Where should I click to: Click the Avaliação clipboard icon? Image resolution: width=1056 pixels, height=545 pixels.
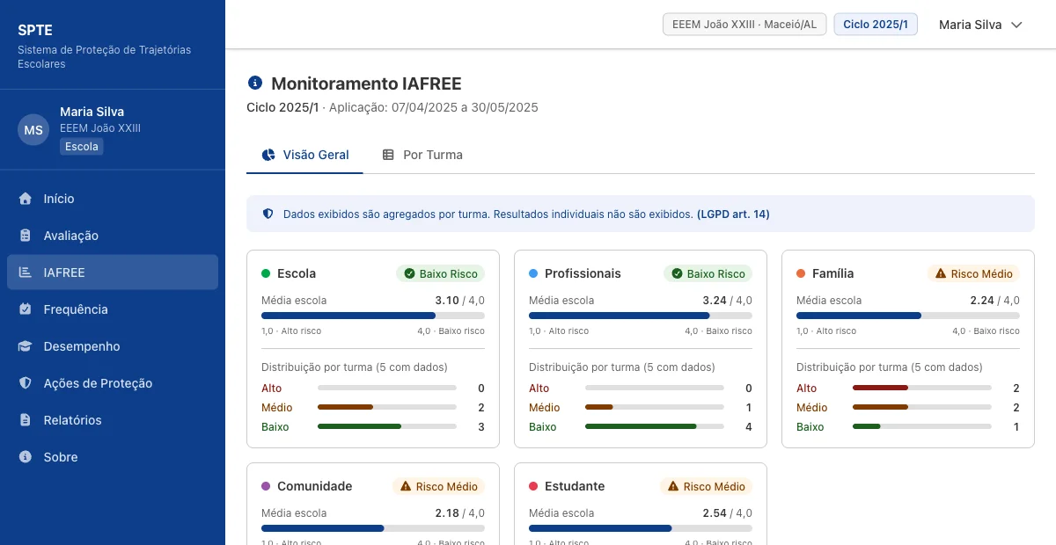pos(26,236)
